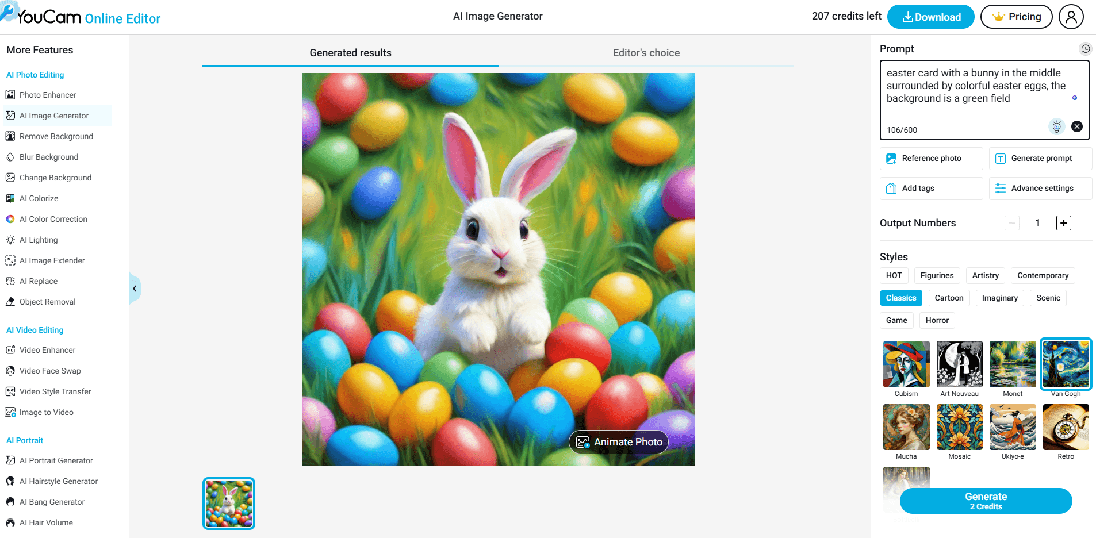Open Advance settings options
The width and height of the screenshot is (1096, 538).
tap(1040, 189)
